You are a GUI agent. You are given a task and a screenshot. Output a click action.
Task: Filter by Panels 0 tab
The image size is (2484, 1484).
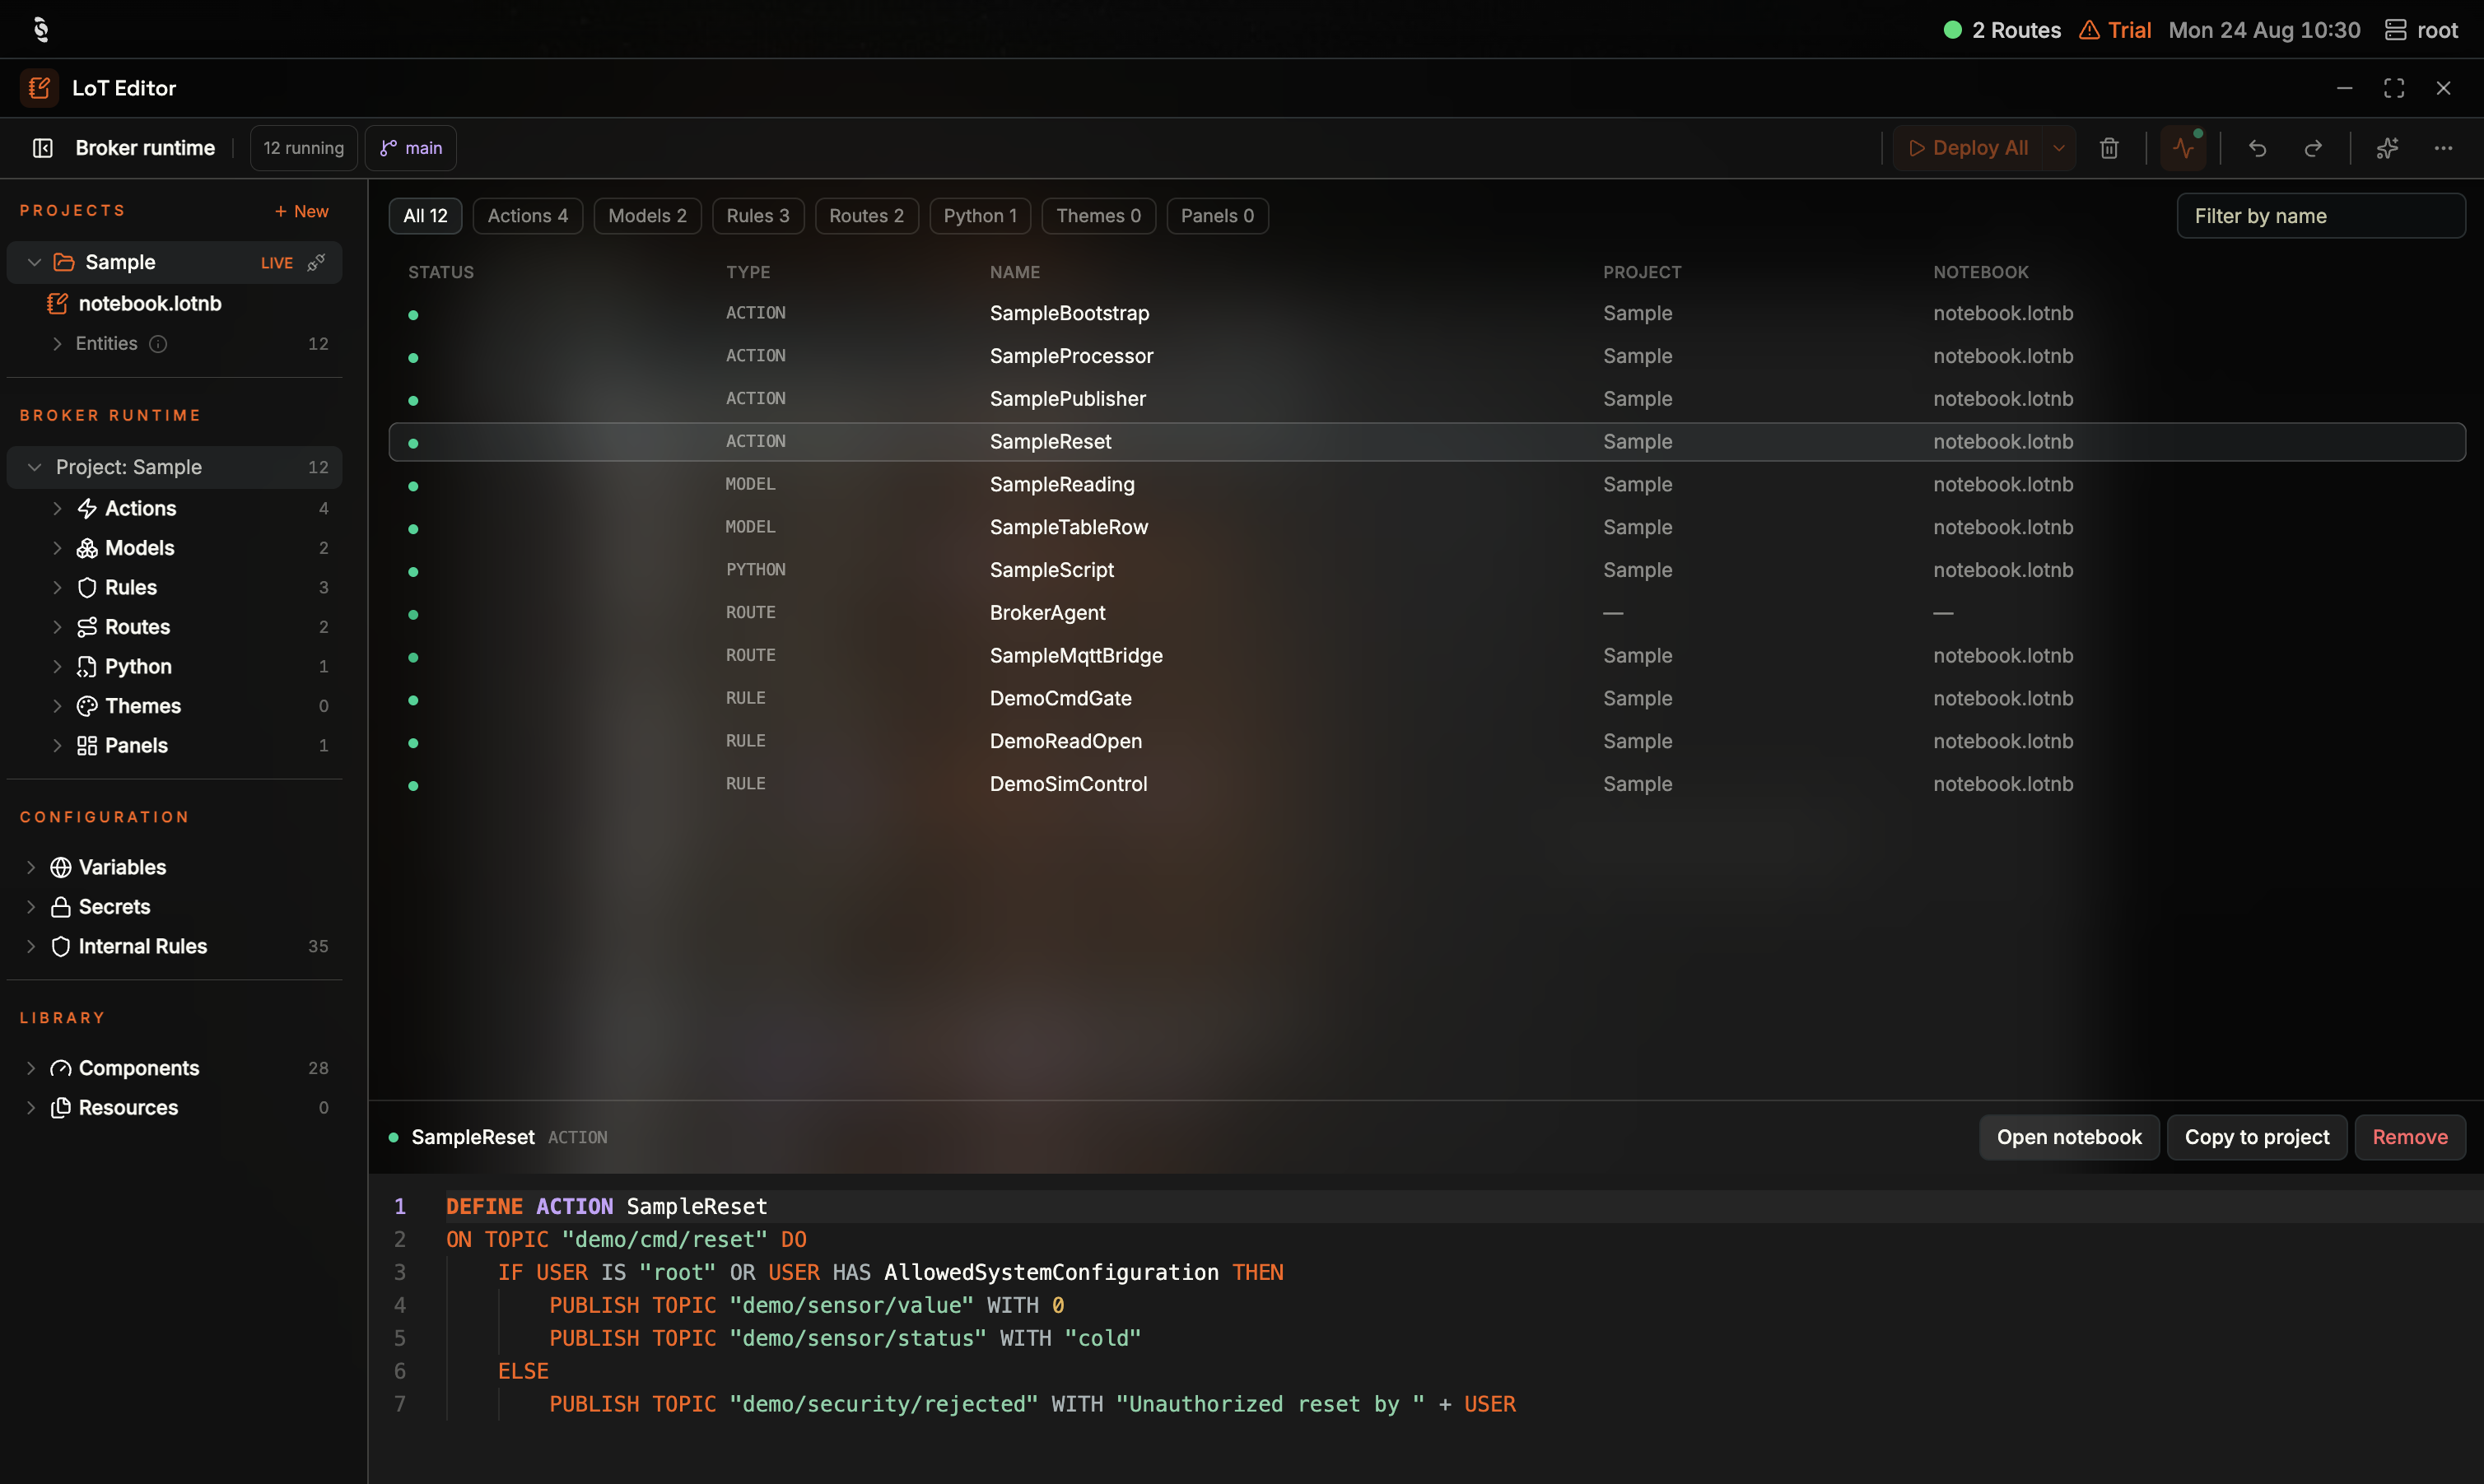1217,216
